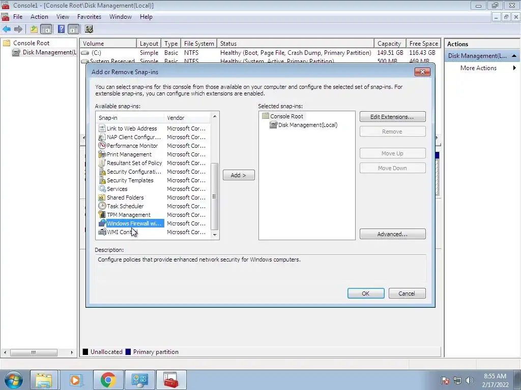Click the Add > button

pos(239,175)
